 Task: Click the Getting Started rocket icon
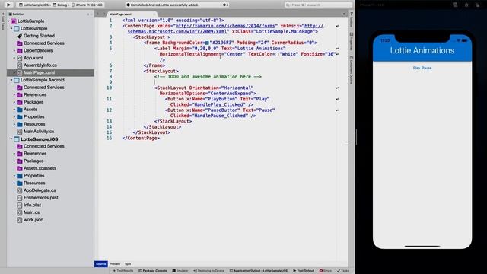[x=20, y=36]
